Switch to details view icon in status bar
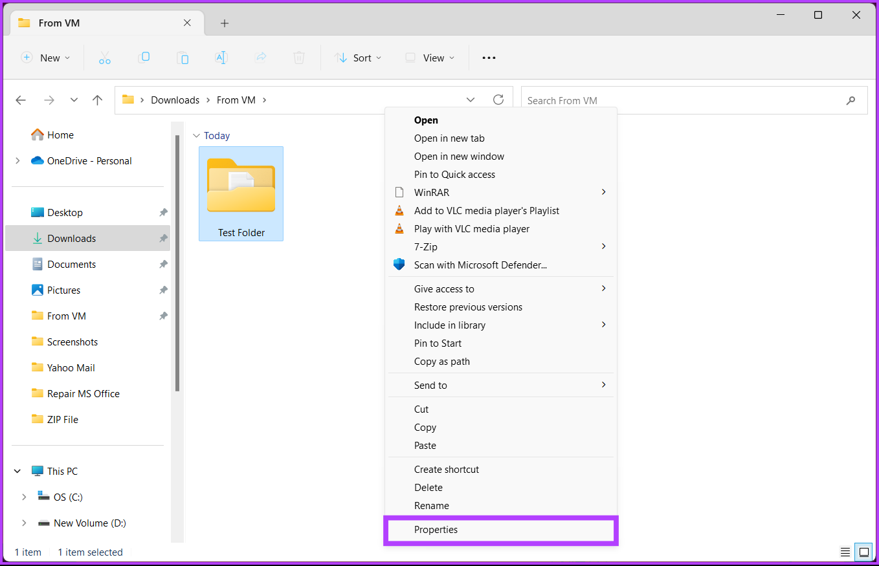879x566 pixels. coord(845,552)
